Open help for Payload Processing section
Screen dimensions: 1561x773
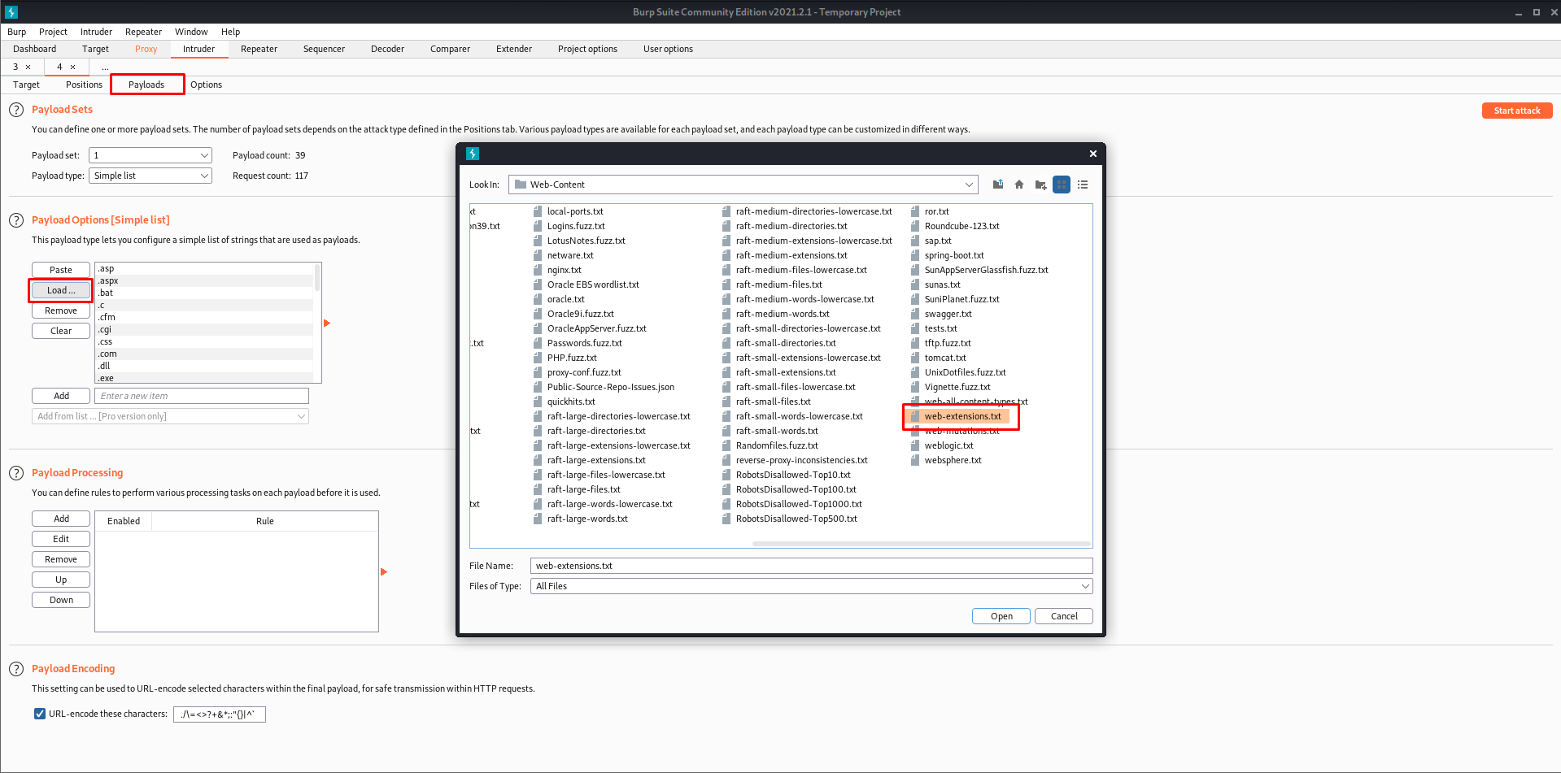(x=16, y=473)
